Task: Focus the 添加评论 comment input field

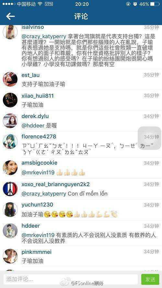Action: [70, 279]
